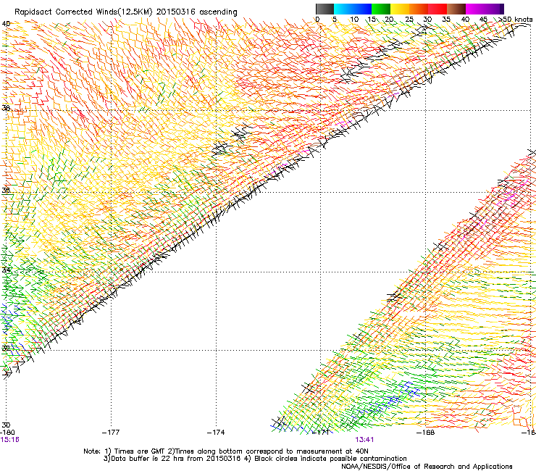
Task: Click longitude axis label '-180'
Action: click(7, 433)
